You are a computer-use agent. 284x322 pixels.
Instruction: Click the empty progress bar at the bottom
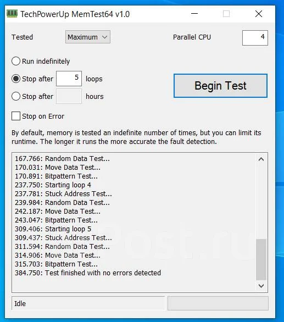click(x=218, y=303)
